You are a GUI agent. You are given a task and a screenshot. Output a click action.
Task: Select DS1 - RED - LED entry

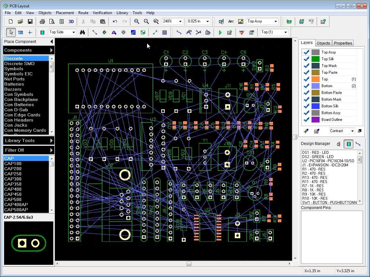tap(315, 153)
